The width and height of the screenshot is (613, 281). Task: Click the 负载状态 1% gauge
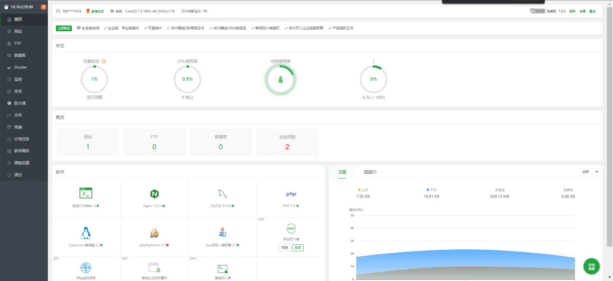94,79
